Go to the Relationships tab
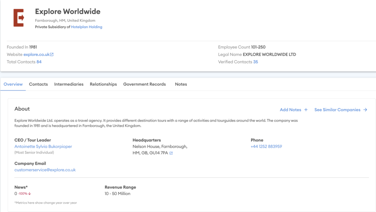 pyautogui.click(x=103, y=84)
